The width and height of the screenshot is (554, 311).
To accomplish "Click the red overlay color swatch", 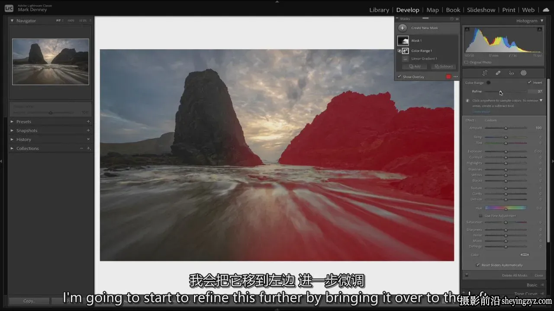I will point(448,77).
